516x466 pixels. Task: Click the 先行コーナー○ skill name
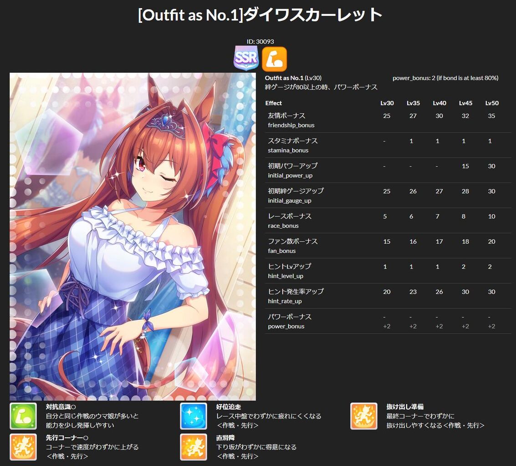click(67, 438)
